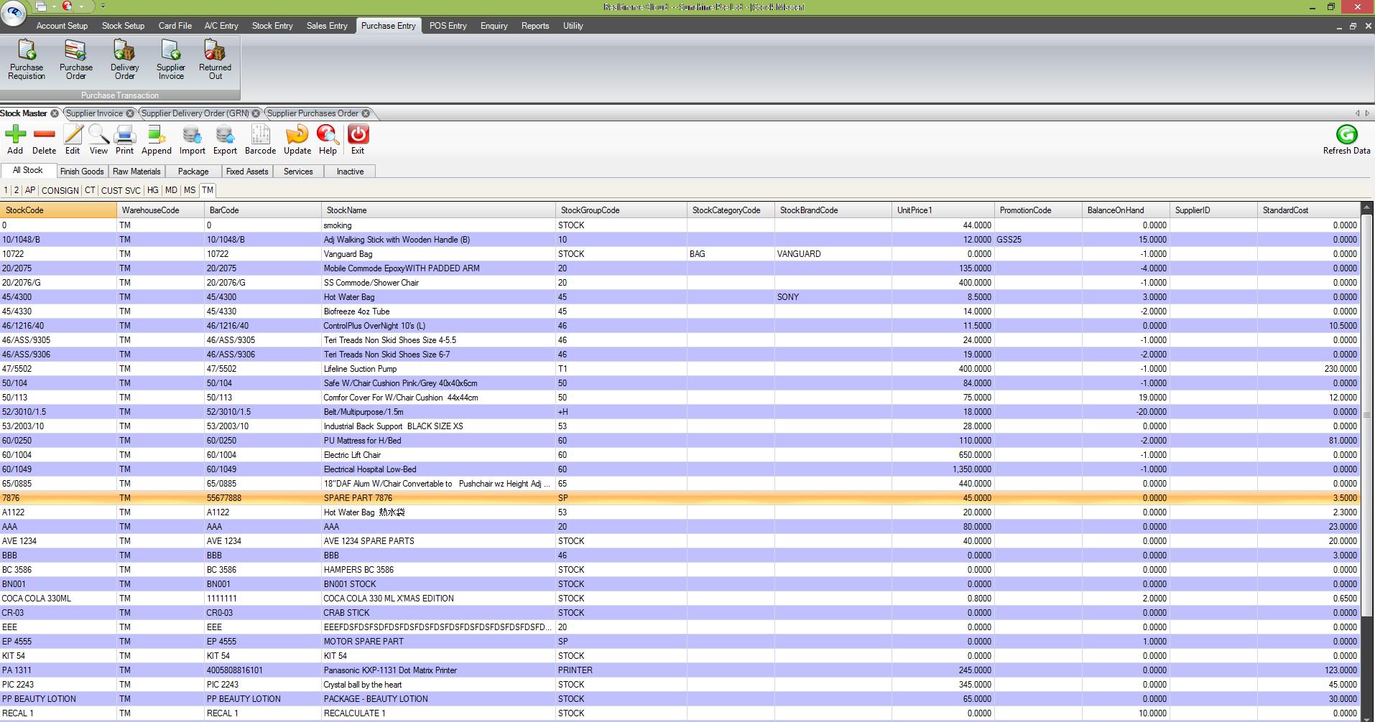
Task: Open the quick access toolbar dropdown arrow
Action: tap(103, 6)
